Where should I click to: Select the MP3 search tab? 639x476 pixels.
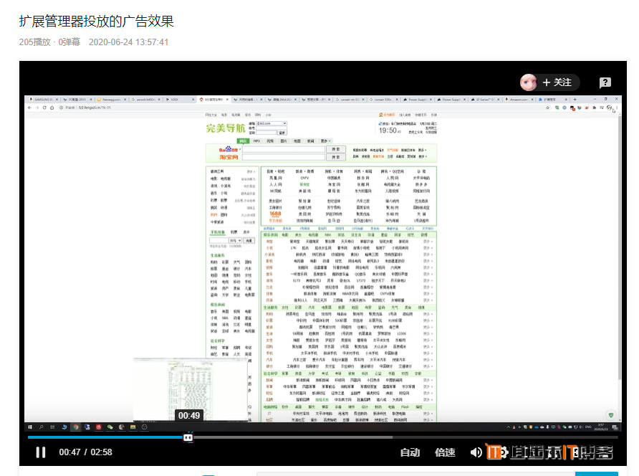click(256, 141)
